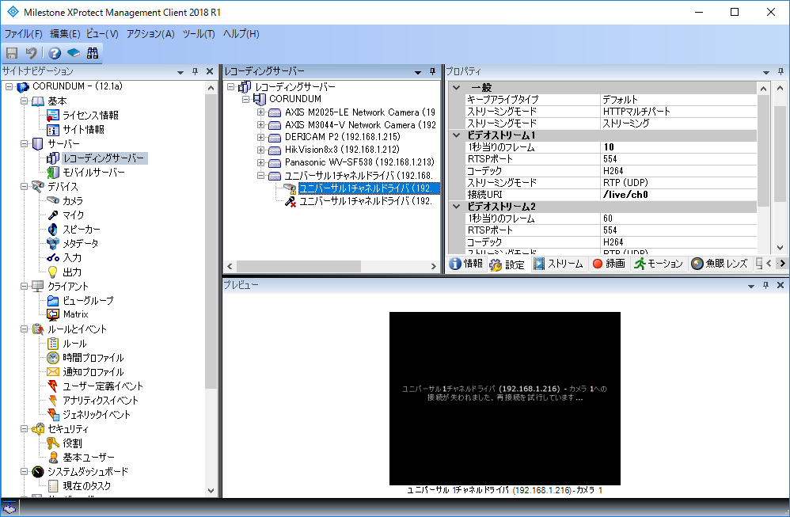Expand the AXIS M2025-LE camera node
Image resolution: width=790 pixels, height=517 pixels.
(x=260, y=112)
